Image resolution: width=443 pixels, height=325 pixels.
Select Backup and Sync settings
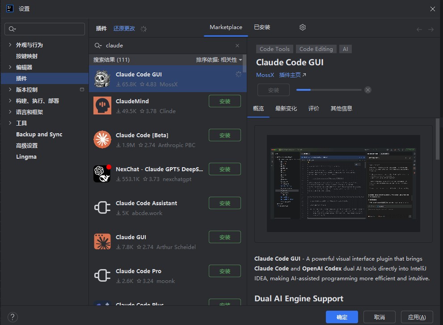(39, 134)
